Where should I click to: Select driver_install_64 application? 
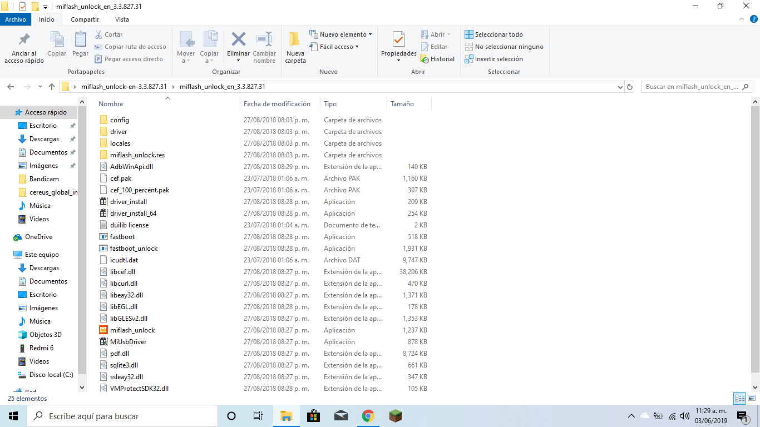click(133, 213)
